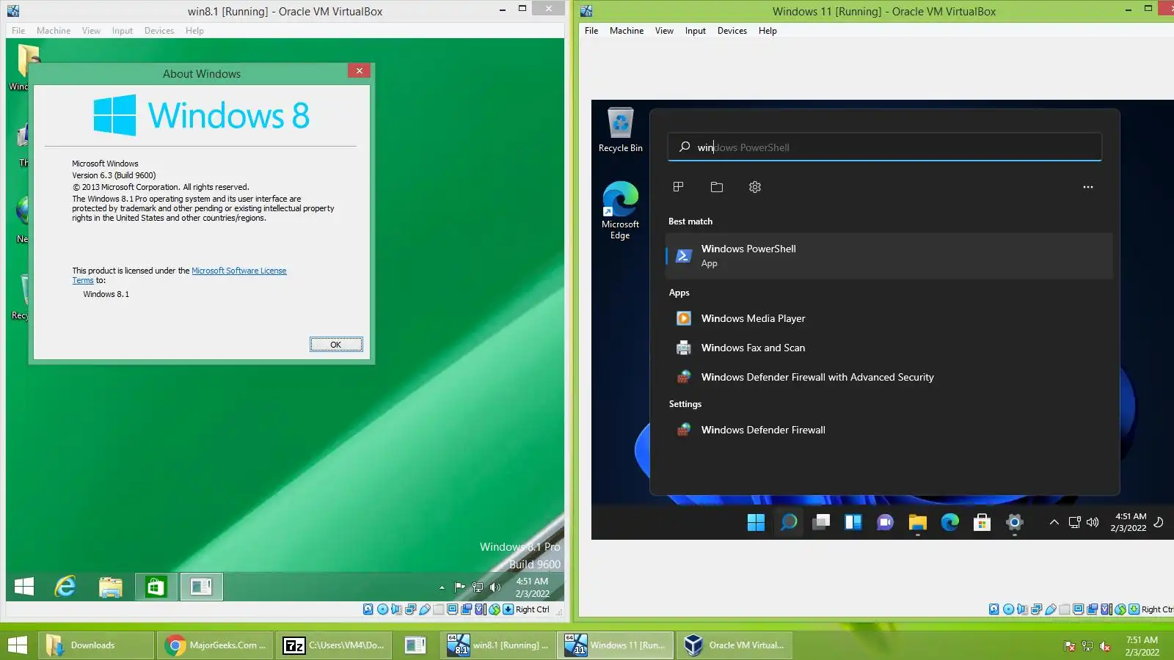This screenshot has height=660, width=1174.
Task: Open Recycle Bin on Windows 11 desktop
Action: click(621, 131)
